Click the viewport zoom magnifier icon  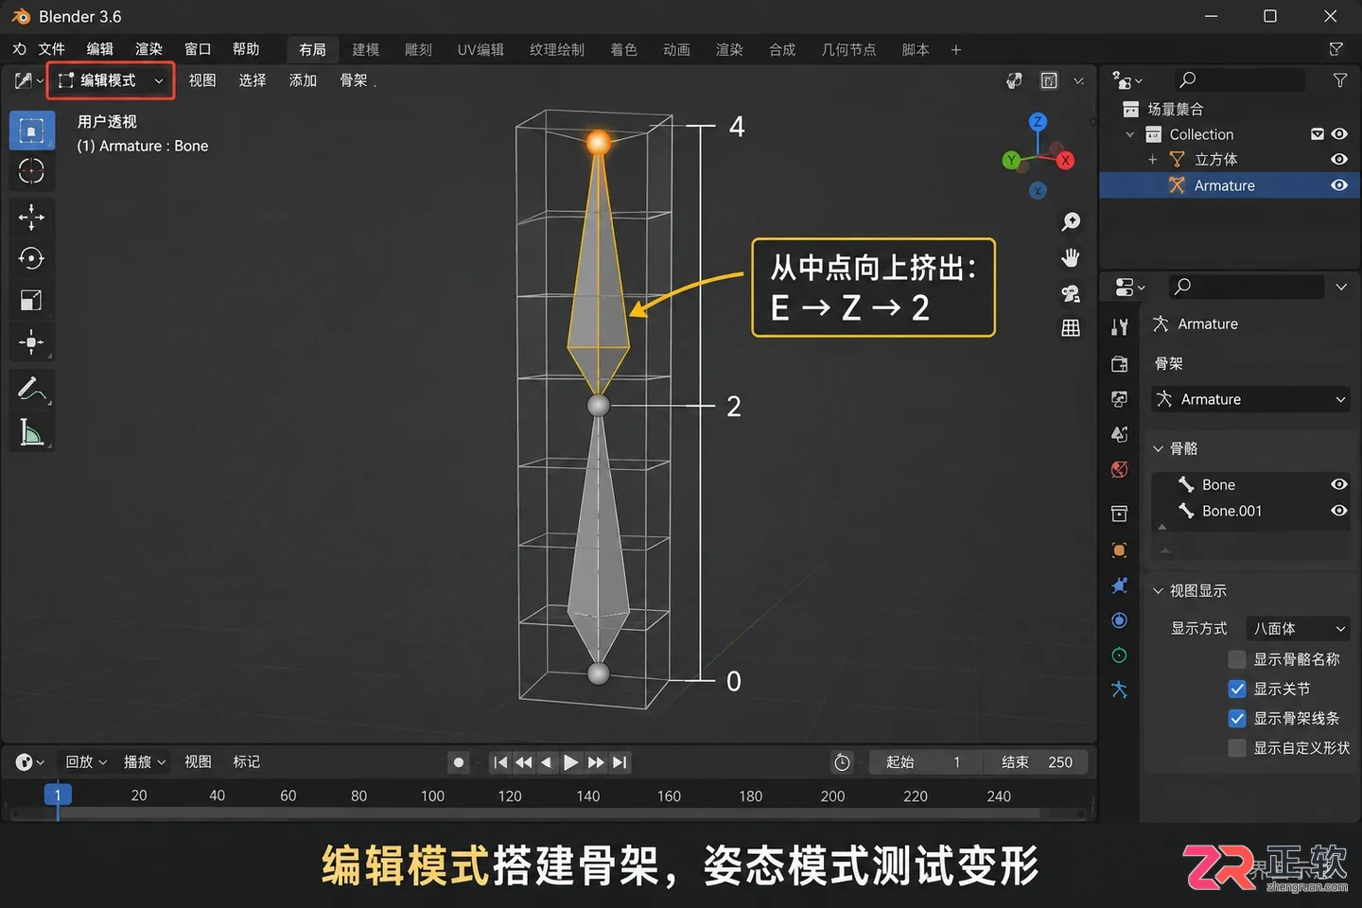click(1071, 221)
